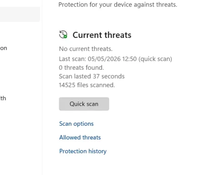Click 'Scan lasted 37 seconds' text
The width and height of the screenshot is (210, 175).
coord(92,76)
